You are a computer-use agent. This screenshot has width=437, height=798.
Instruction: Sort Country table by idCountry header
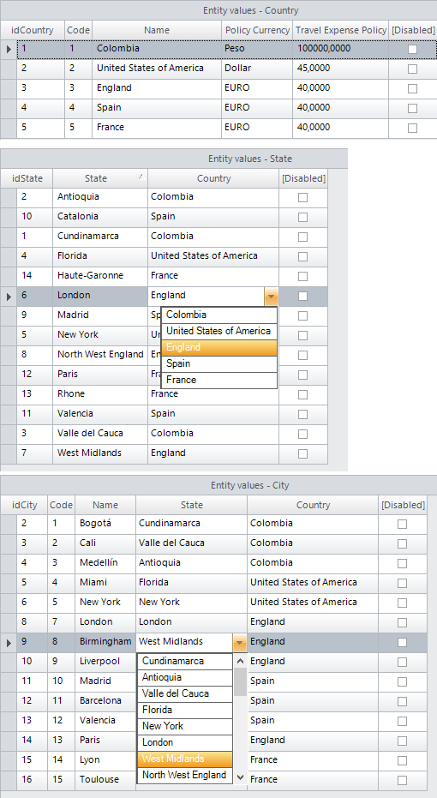pyautogui.click(x=32, y=31)
